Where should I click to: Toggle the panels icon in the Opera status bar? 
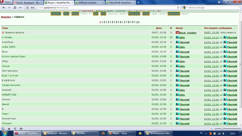tap(3, 129)
